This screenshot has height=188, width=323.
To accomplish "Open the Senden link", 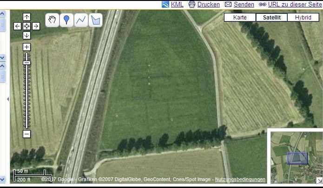I will click(x=244, y=4).
